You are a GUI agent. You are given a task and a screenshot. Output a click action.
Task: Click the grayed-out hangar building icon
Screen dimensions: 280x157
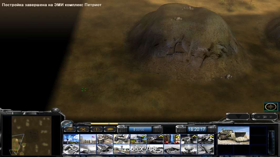tap(105, 149)
